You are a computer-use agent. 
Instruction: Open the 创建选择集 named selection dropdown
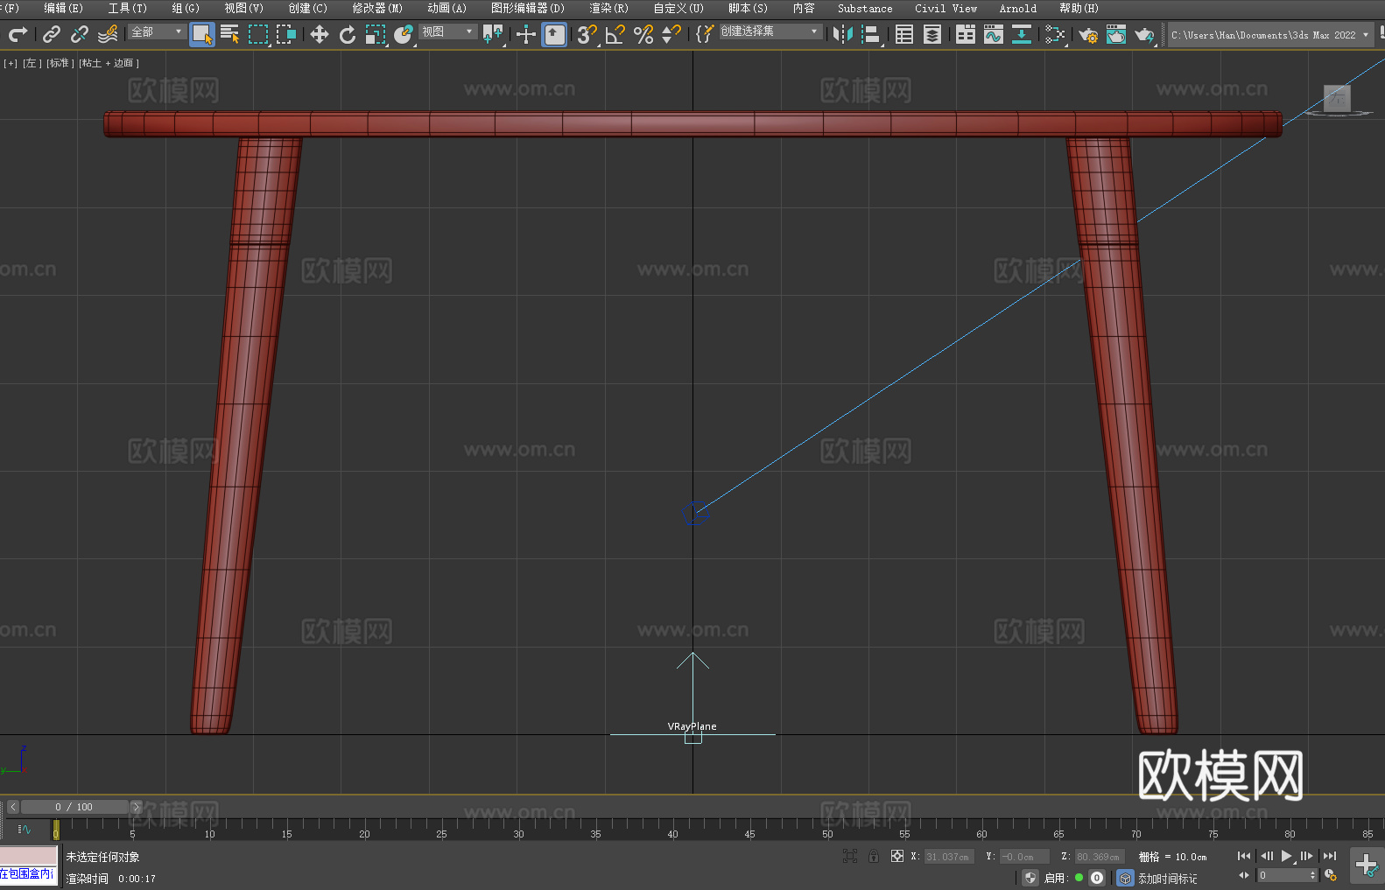[770, 32]
